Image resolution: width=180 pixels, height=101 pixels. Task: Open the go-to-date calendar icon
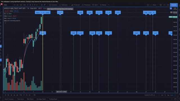pos(34,95)
